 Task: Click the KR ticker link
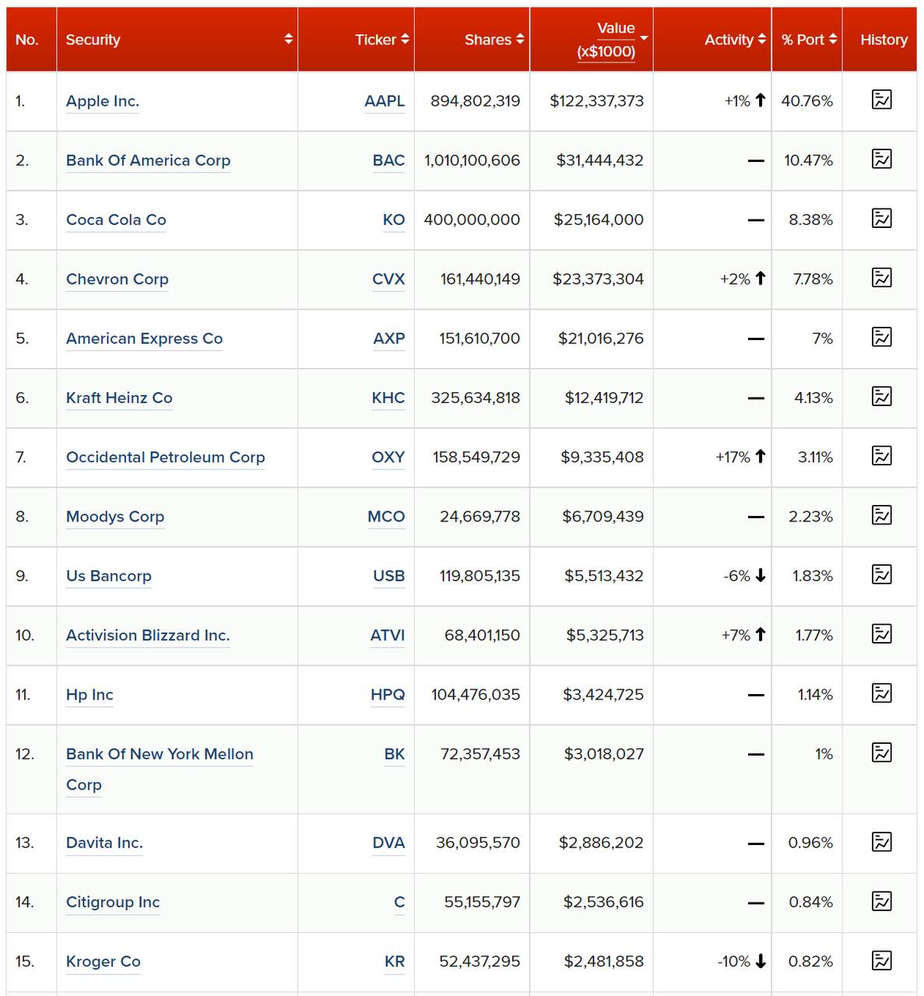395,962
